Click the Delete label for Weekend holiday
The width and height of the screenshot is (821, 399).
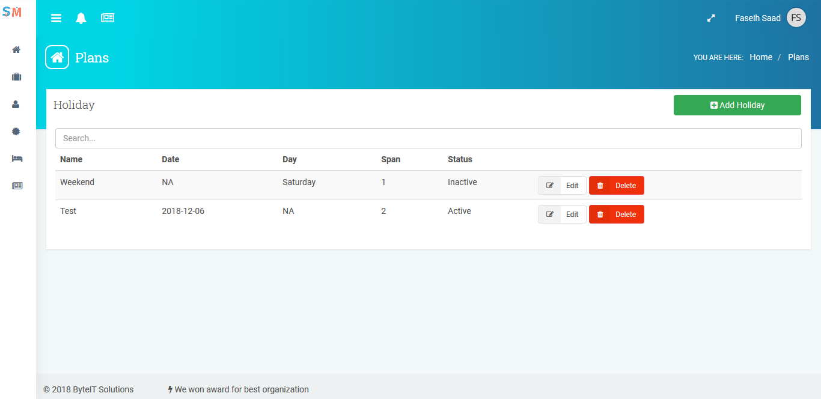coord(626,186)
